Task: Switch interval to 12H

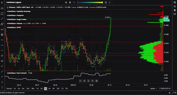Action: coord(58,89)
